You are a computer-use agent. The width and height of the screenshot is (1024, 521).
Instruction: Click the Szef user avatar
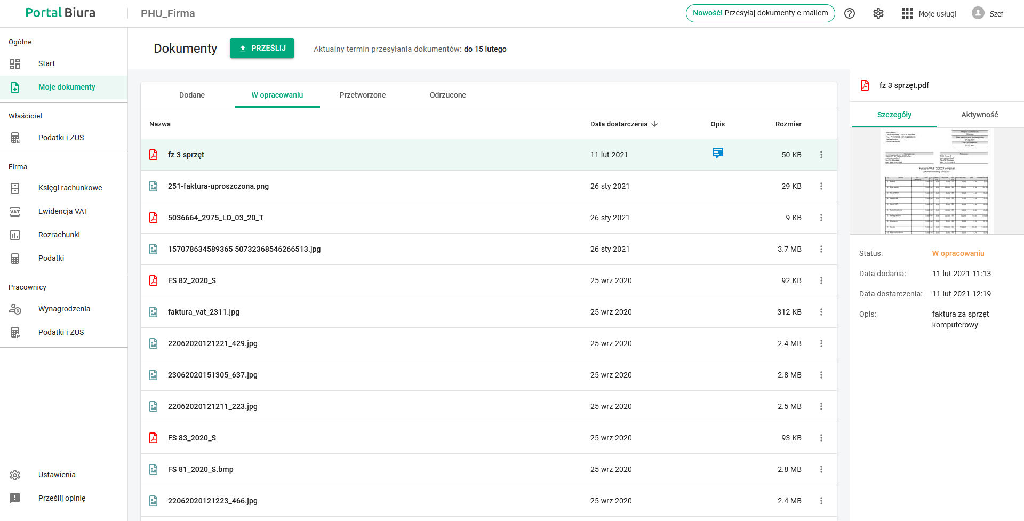click(x=978, y=13)
